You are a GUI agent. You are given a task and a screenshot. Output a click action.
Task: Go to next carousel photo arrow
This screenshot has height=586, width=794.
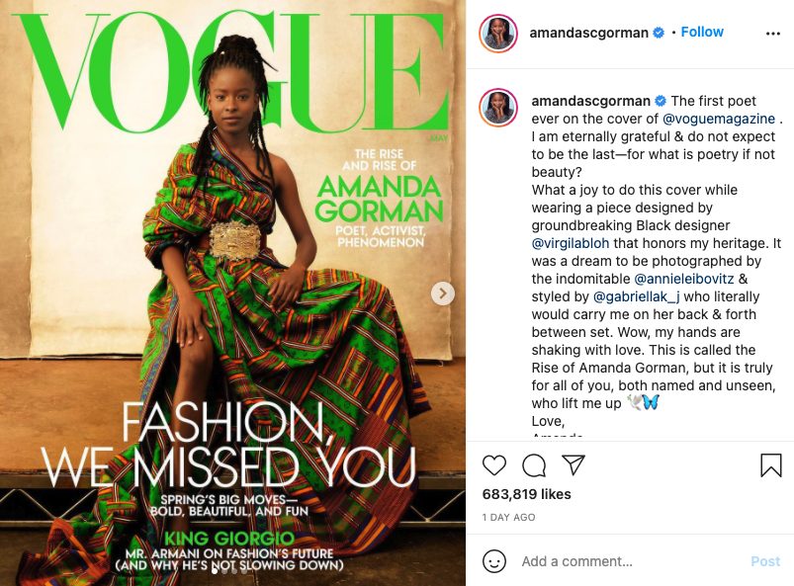point(443,293)
